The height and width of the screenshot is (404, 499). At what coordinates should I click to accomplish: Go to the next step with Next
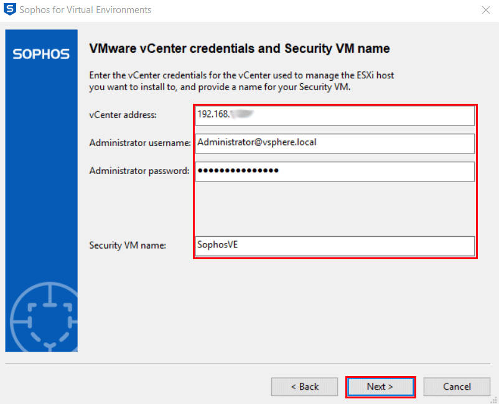(x=381, y=387)
